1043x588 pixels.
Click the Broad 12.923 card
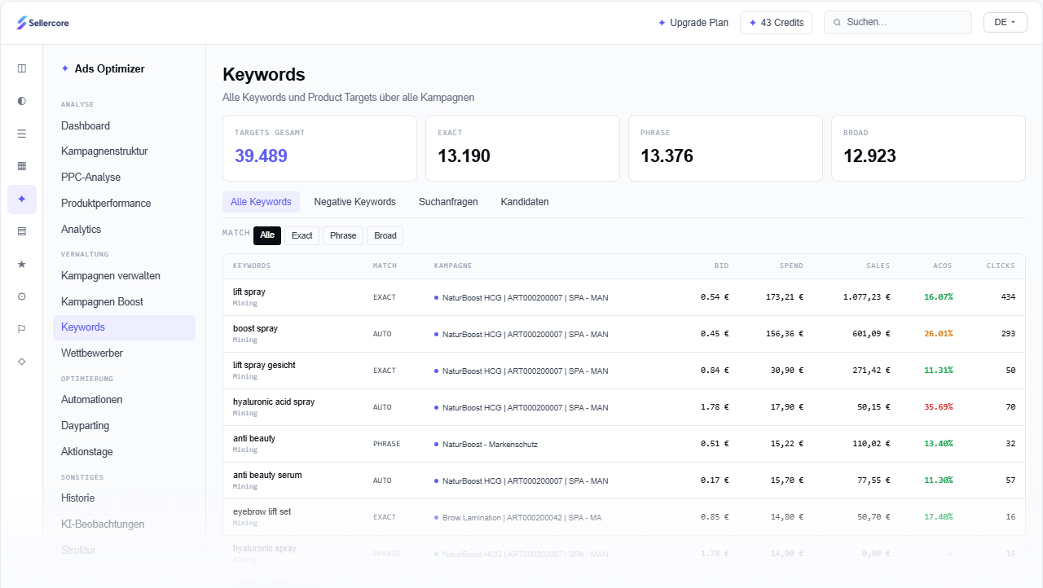[x=928, y=148]
